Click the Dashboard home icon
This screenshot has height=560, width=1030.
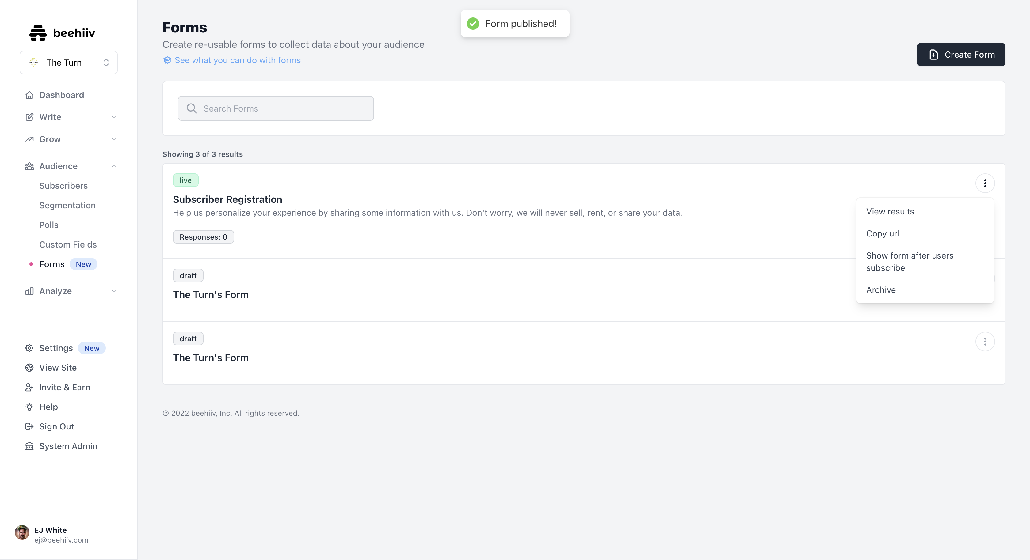[x=29, y=95]
